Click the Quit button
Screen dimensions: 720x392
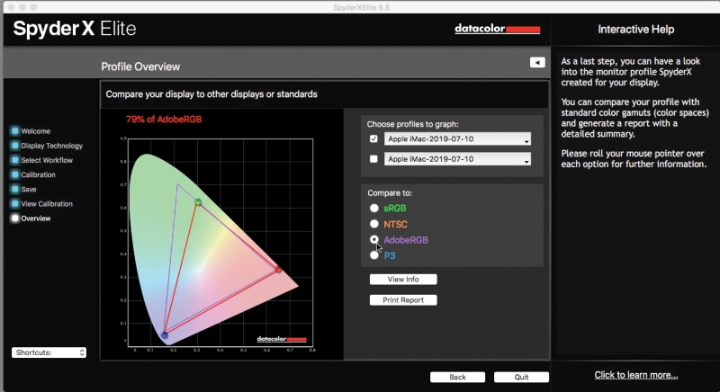pos(521,377)
